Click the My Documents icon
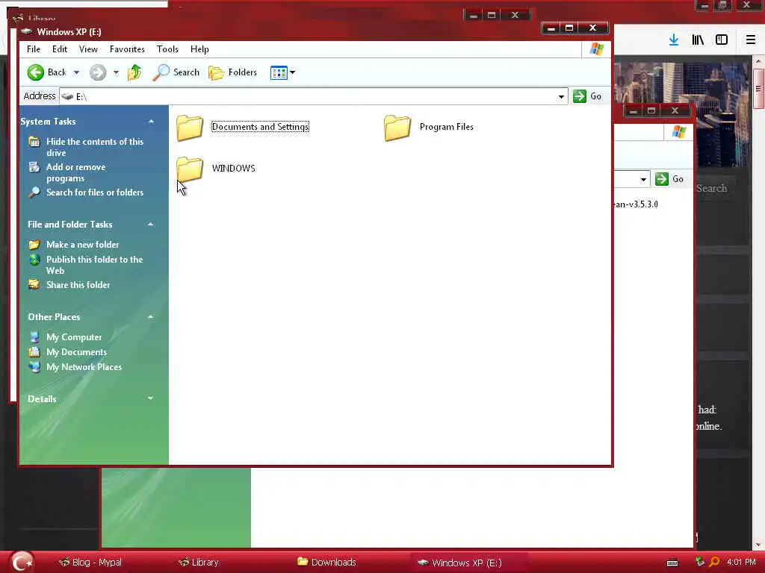Image resolution: width=765 pixels, height=573 pixels. point(34,352)
